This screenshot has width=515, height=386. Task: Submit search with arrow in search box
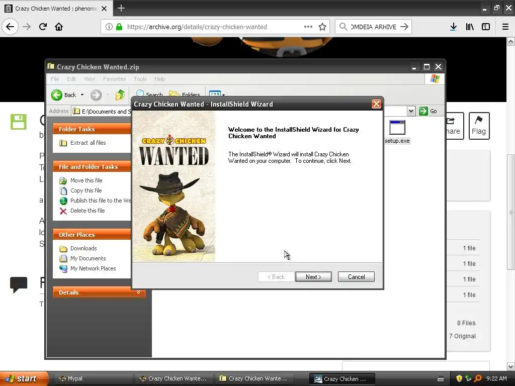[x=404, y=27]
